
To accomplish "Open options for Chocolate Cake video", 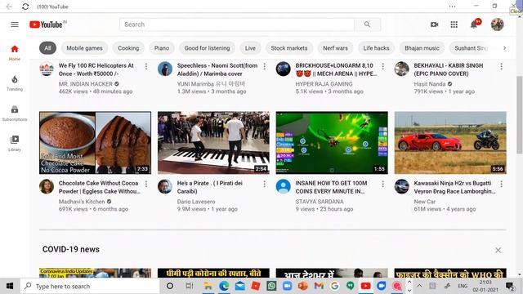I will pyautogui.click(x=146, y=184).
